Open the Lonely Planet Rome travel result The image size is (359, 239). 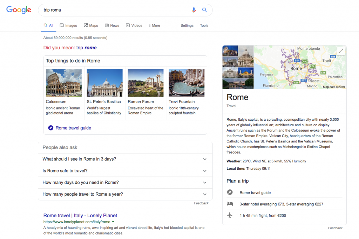(80, 216)
